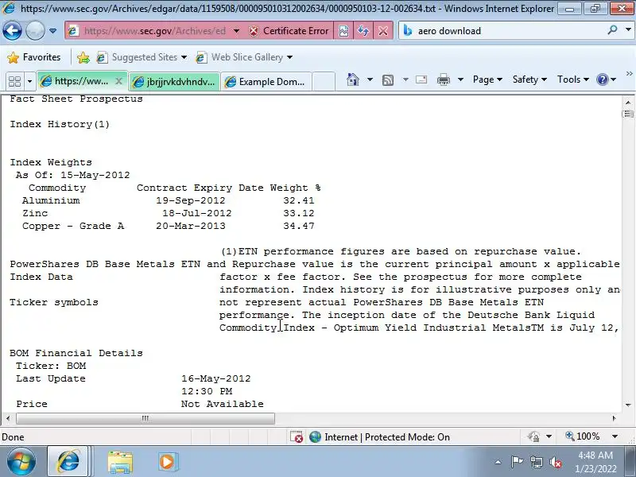
Task: Stop loading with the red X icon
Action: [382, 31]
